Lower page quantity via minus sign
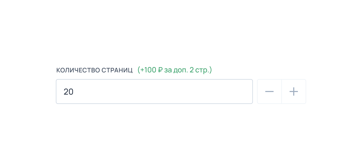 (x=269, y=91)
